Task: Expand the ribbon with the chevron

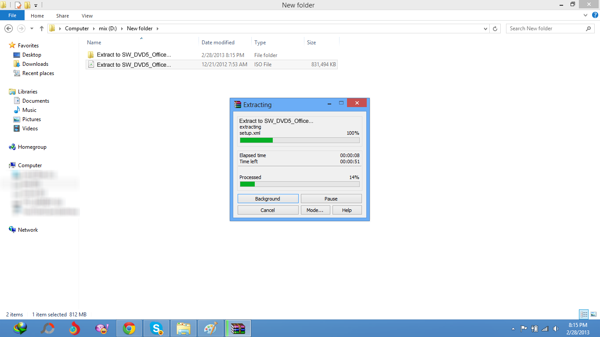Action: 586,15
